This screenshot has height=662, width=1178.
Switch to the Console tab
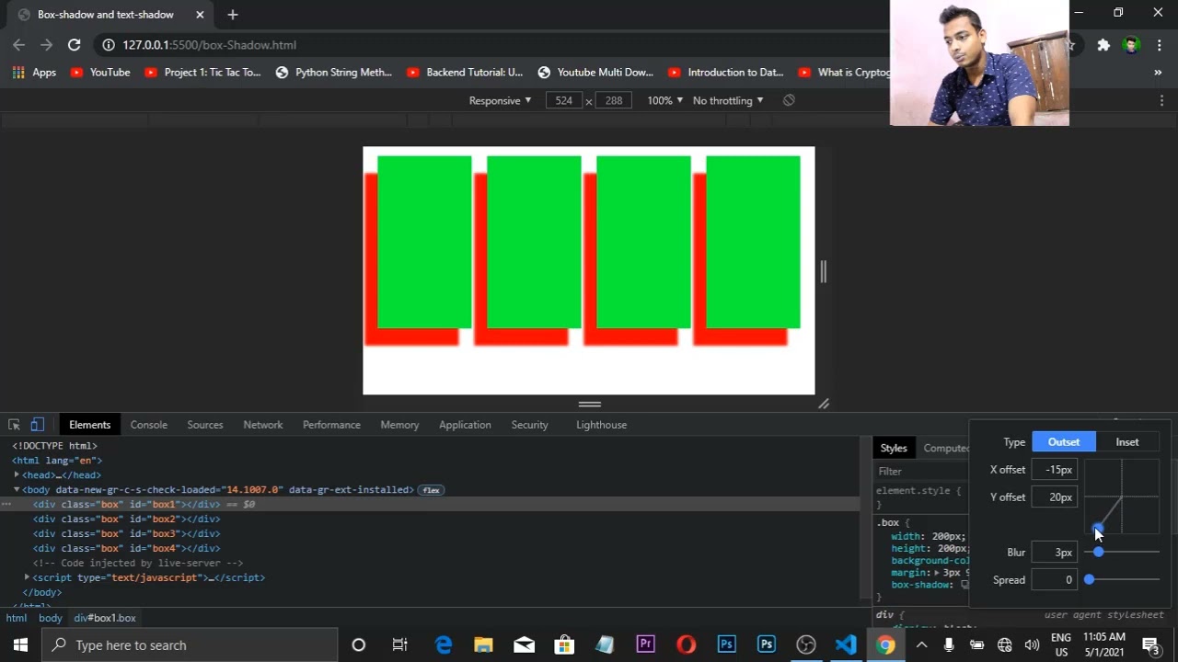149,425
